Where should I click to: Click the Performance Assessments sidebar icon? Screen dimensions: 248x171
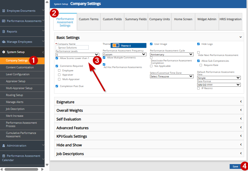pos(4,21)
